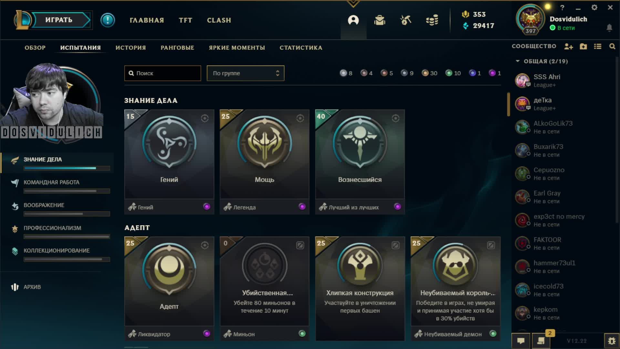Screen dimensions: 620x349
Task: Click the Поиск search field
Action: click(163, 73)
